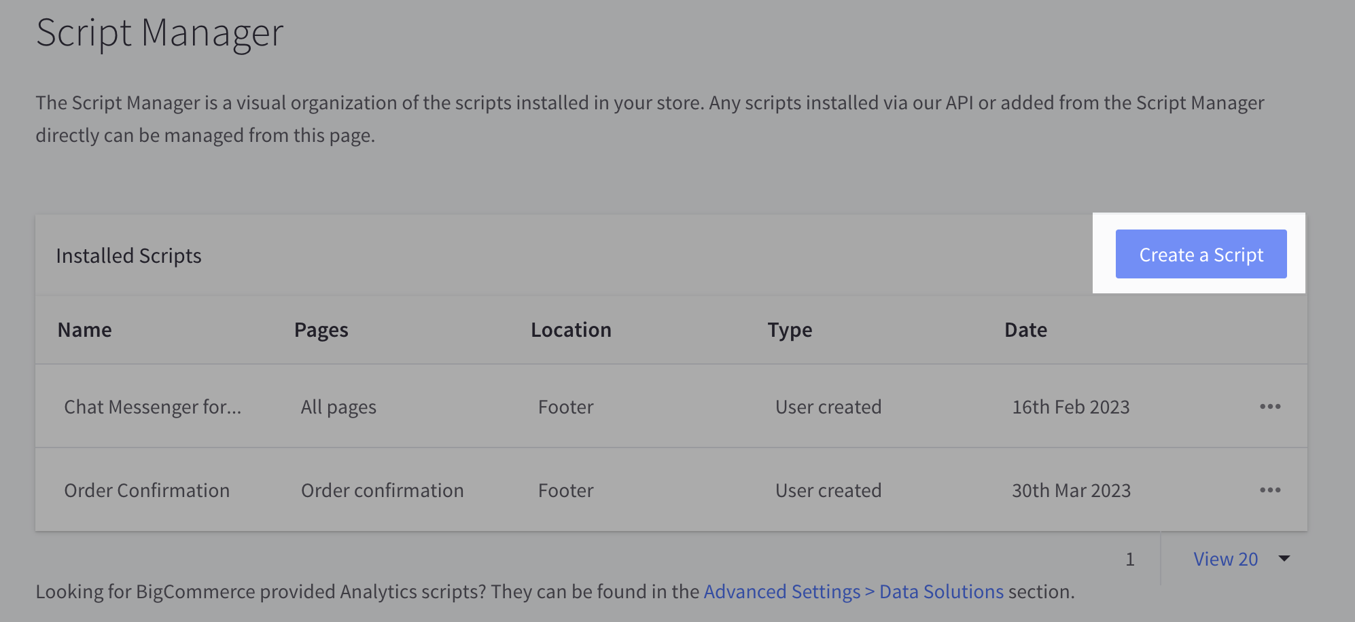
Task: Open the actions menu for Chat Messenger script
Action: [1271, 407]
